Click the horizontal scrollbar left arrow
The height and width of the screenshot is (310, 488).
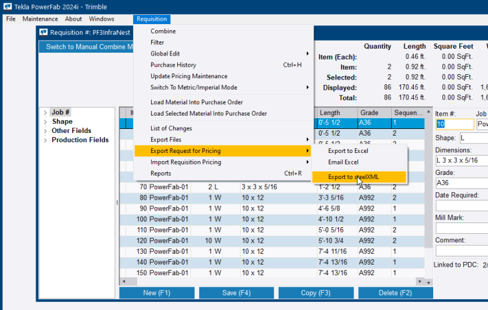point(124,281)
